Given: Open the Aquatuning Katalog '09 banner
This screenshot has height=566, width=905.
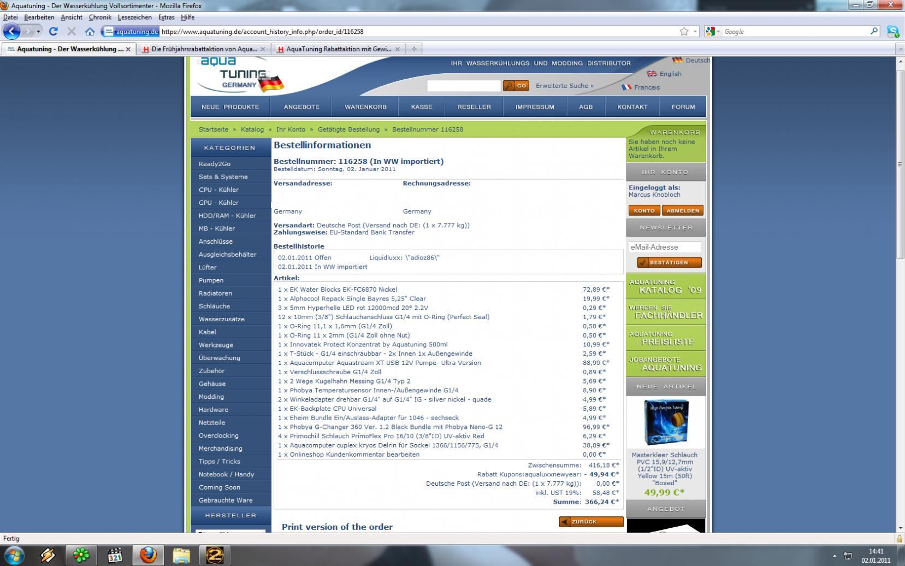Looking at the screenshot, I should click(x=666, y=286).
